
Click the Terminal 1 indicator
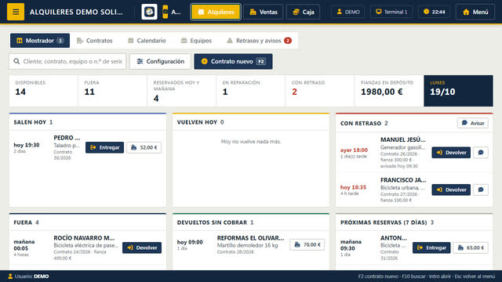(391, 12)
